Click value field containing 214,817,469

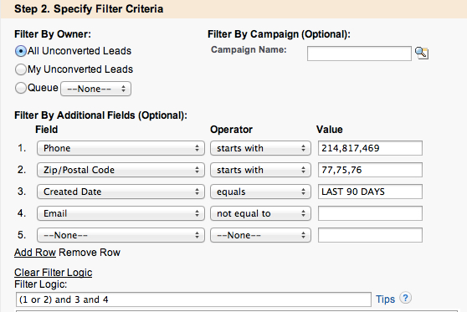370,148
